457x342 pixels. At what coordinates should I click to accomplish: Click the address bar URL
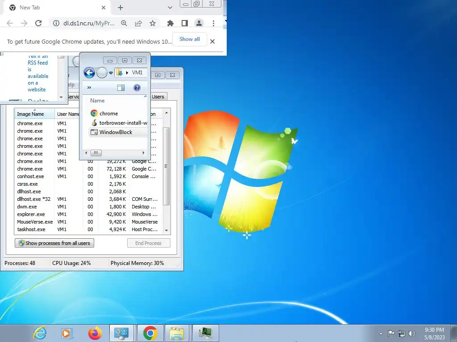89,23
